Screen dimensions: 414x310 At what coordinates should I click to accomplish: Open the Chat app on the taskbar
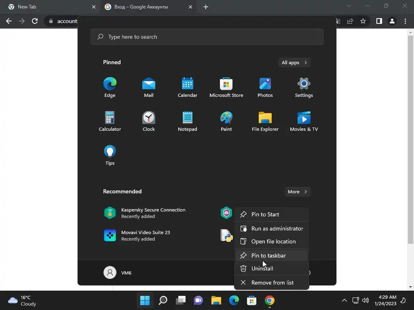click(x=198, y=300)
